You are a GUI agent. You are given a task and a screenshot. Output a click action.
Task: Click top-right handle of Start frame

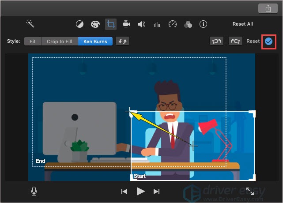[253, 113]
